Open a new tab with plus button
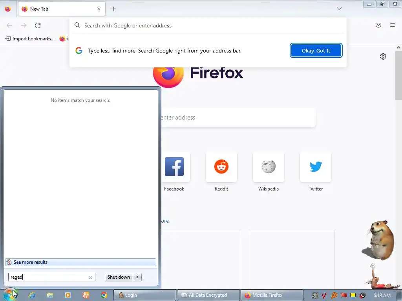Viewport: 402px width, 301px height. coord(113,9)
